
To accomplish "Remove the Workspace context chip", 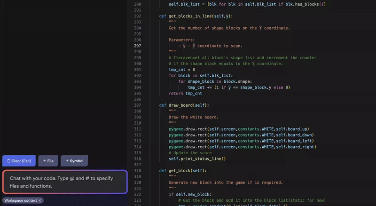I will point(40,200).
